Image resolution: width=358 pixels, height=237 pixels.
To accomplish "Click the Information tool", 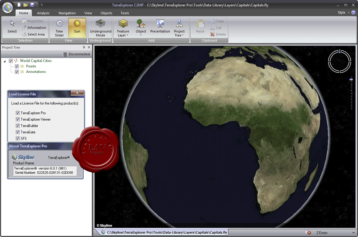I will click(34, 28).
